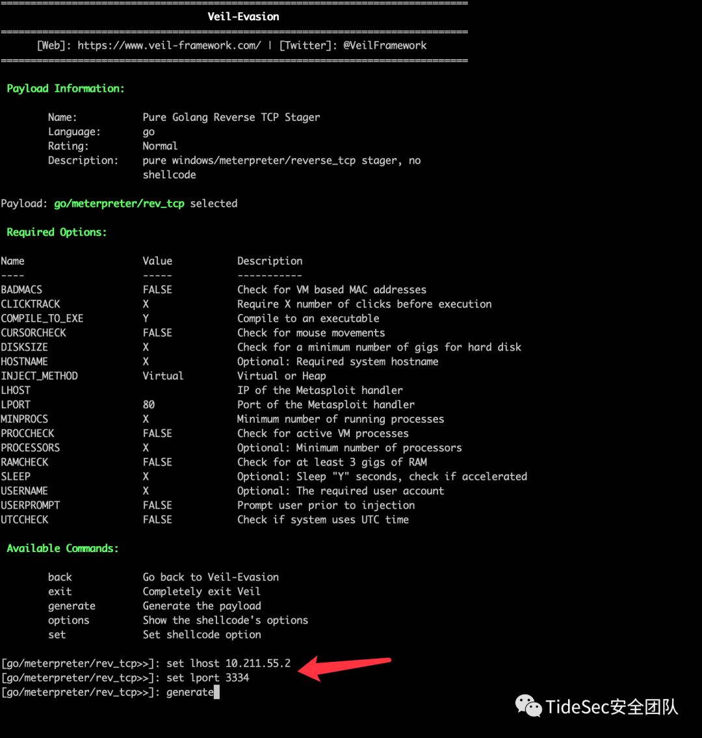This screenshot has height=738, width=702.
Task: Click the Veil-Evasion title text
Action: pos(243,16)
